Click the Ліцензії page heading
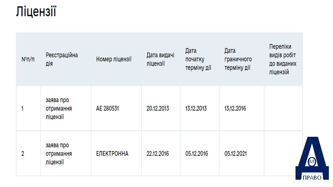 click(36, 11)
